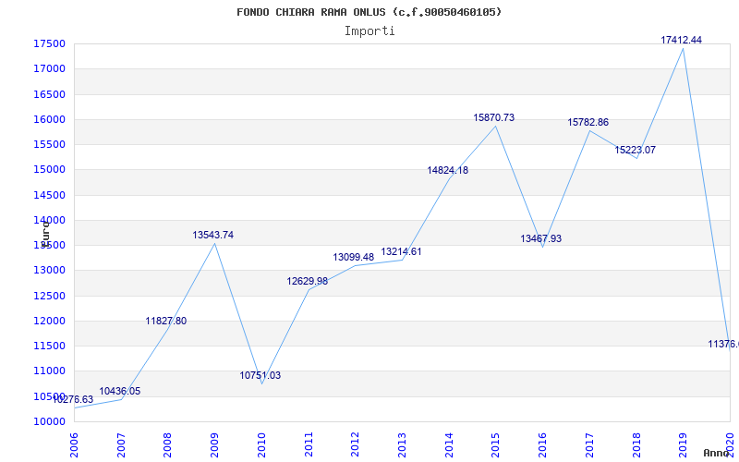This screenshot has width=739, height=462.
Task: Click the x-axis year 2013
Action: 402,445
